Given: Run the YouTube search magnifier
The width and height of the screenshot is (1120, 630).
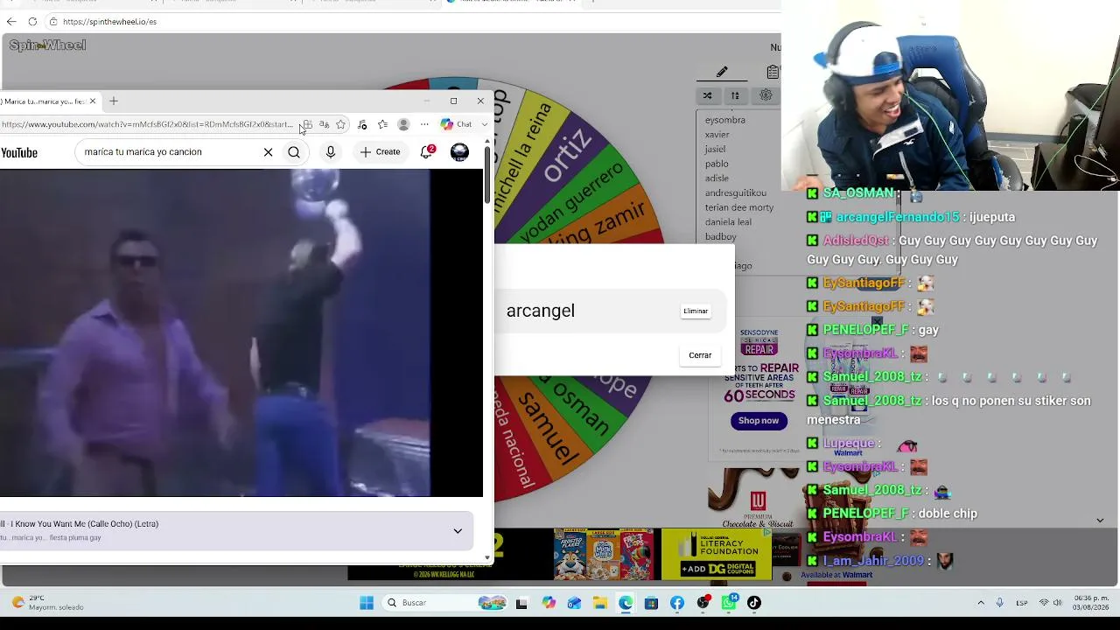Looking at the screenshot, I should point(294,152).
